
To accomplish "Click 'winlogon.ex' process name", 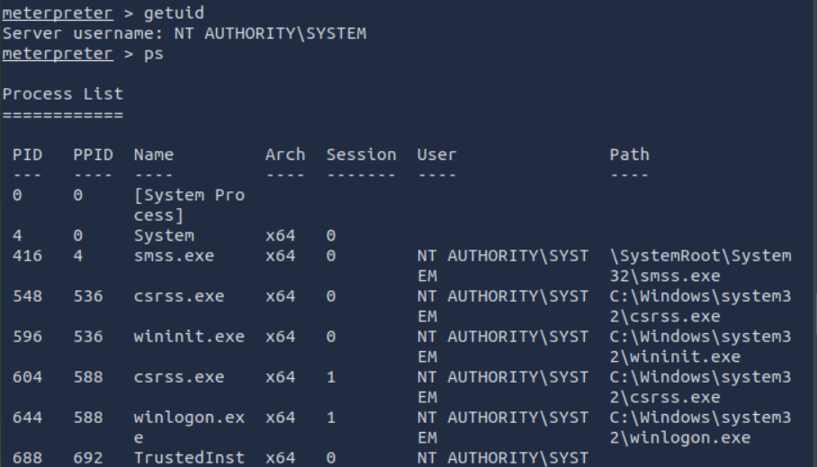I will point(189,419).
